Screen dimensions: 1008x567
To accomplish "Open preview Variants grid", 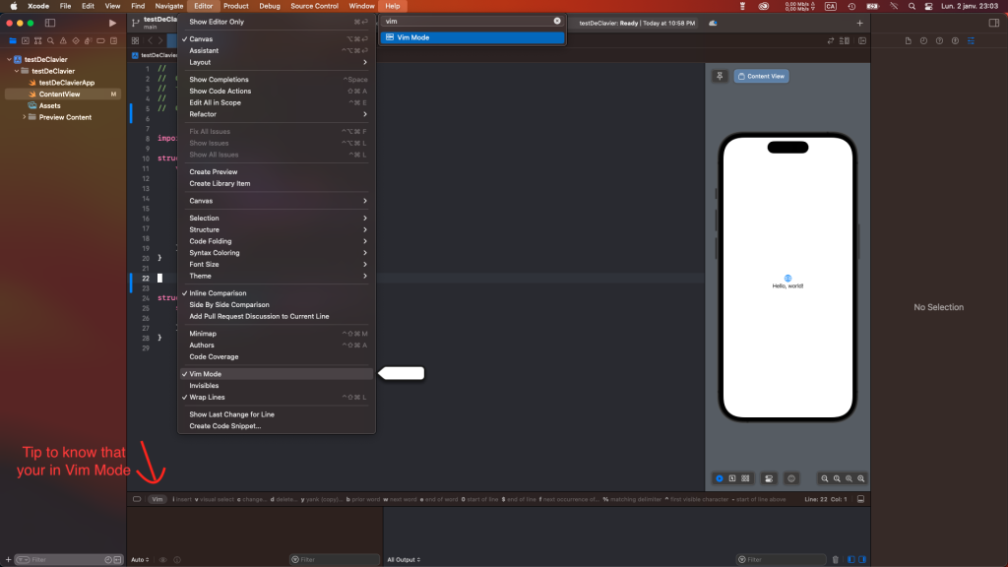I will (x=745, y=478).
